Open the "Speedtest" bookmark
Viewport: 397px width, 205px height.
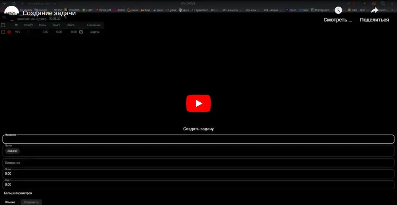point(200,10)
